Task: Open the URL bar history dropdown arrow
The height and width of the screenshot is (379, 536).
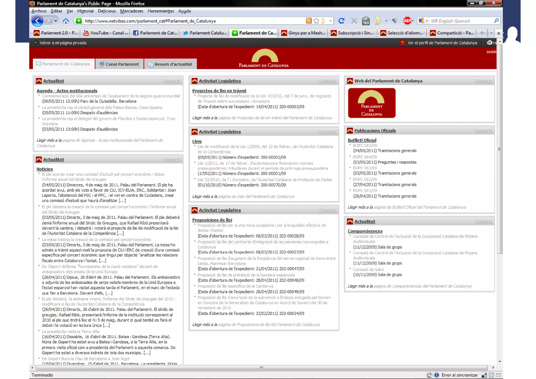Action: [x=331, y=21]
